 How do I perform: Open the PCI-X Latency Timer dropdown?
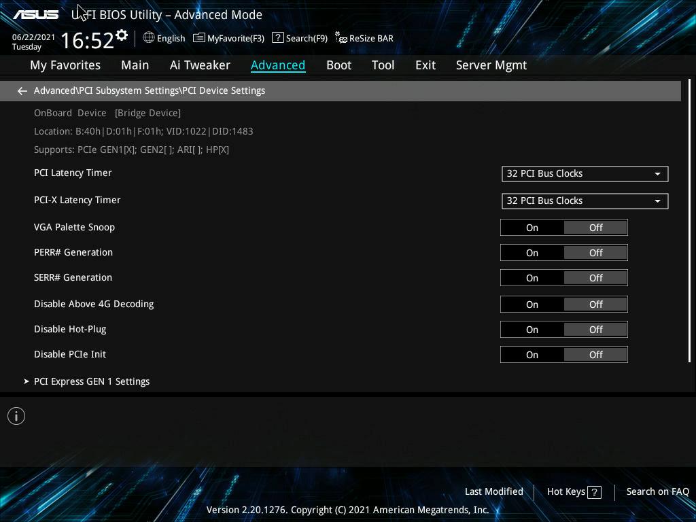(584, 201)
